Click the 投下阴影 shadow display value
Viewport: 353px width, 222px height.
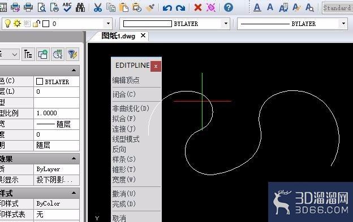point(57,180)
